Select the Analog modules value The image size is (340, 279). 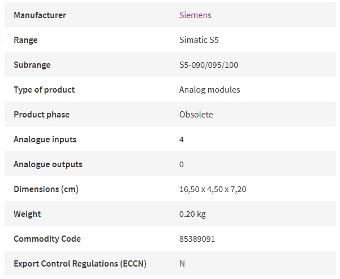tap(210, 90)
